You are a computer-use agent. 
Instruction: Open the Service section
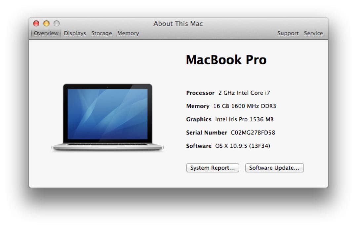click(x=313, y=33)
